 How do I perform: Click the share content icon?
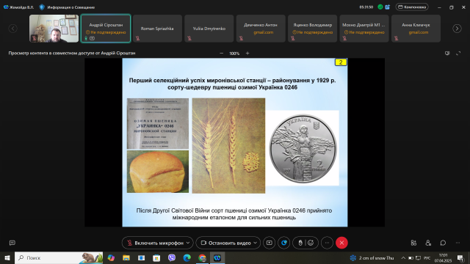click(270, 243)
